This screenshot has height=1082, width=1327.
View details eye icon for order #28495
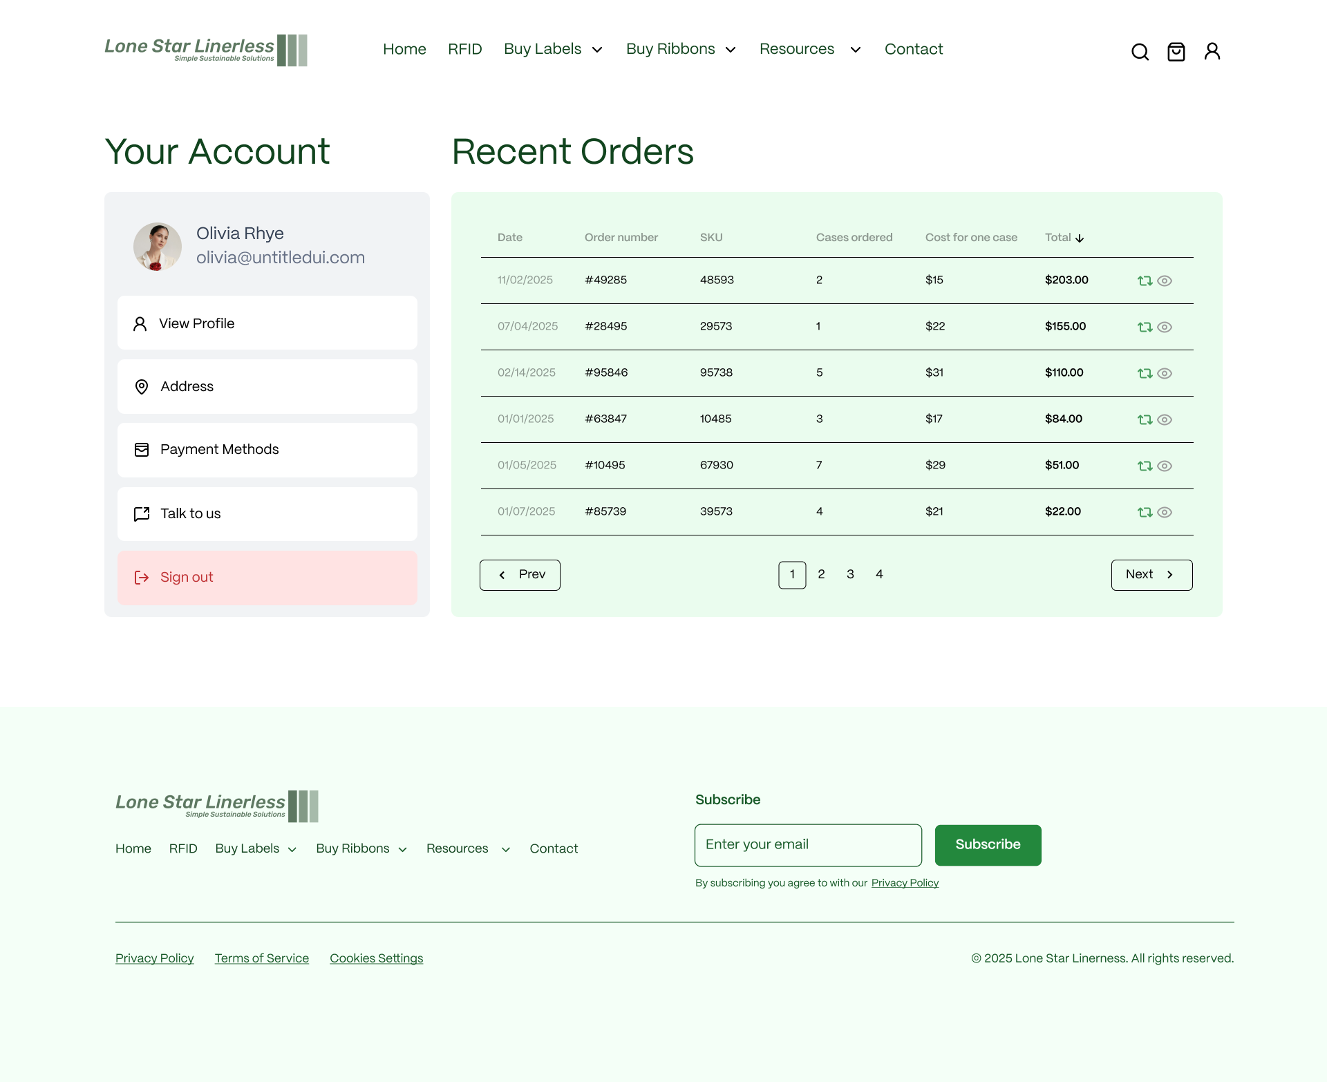coord(1165,327)
